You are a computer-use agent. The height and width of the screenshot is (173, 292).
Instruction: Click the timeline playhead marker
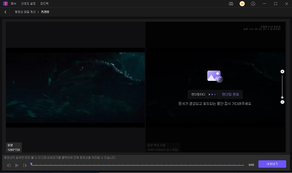pyautogui.click(x=31, y=164)
